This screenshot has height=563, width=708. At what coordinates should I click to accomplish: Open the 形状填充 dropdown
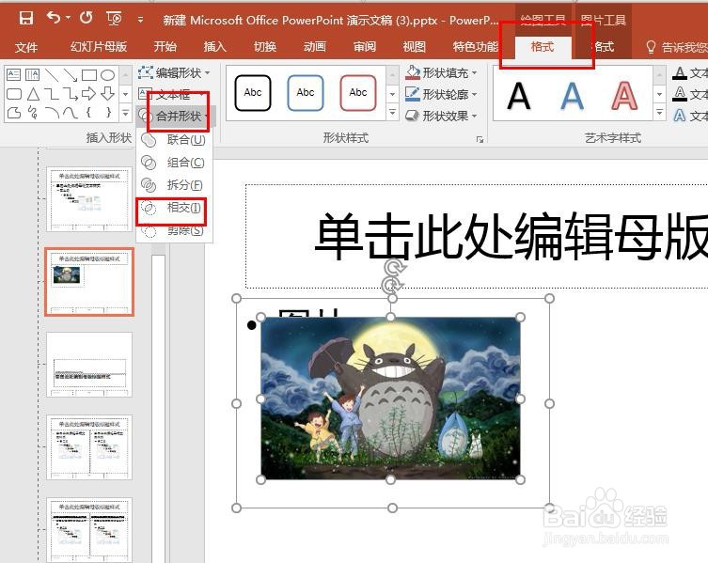441,72
